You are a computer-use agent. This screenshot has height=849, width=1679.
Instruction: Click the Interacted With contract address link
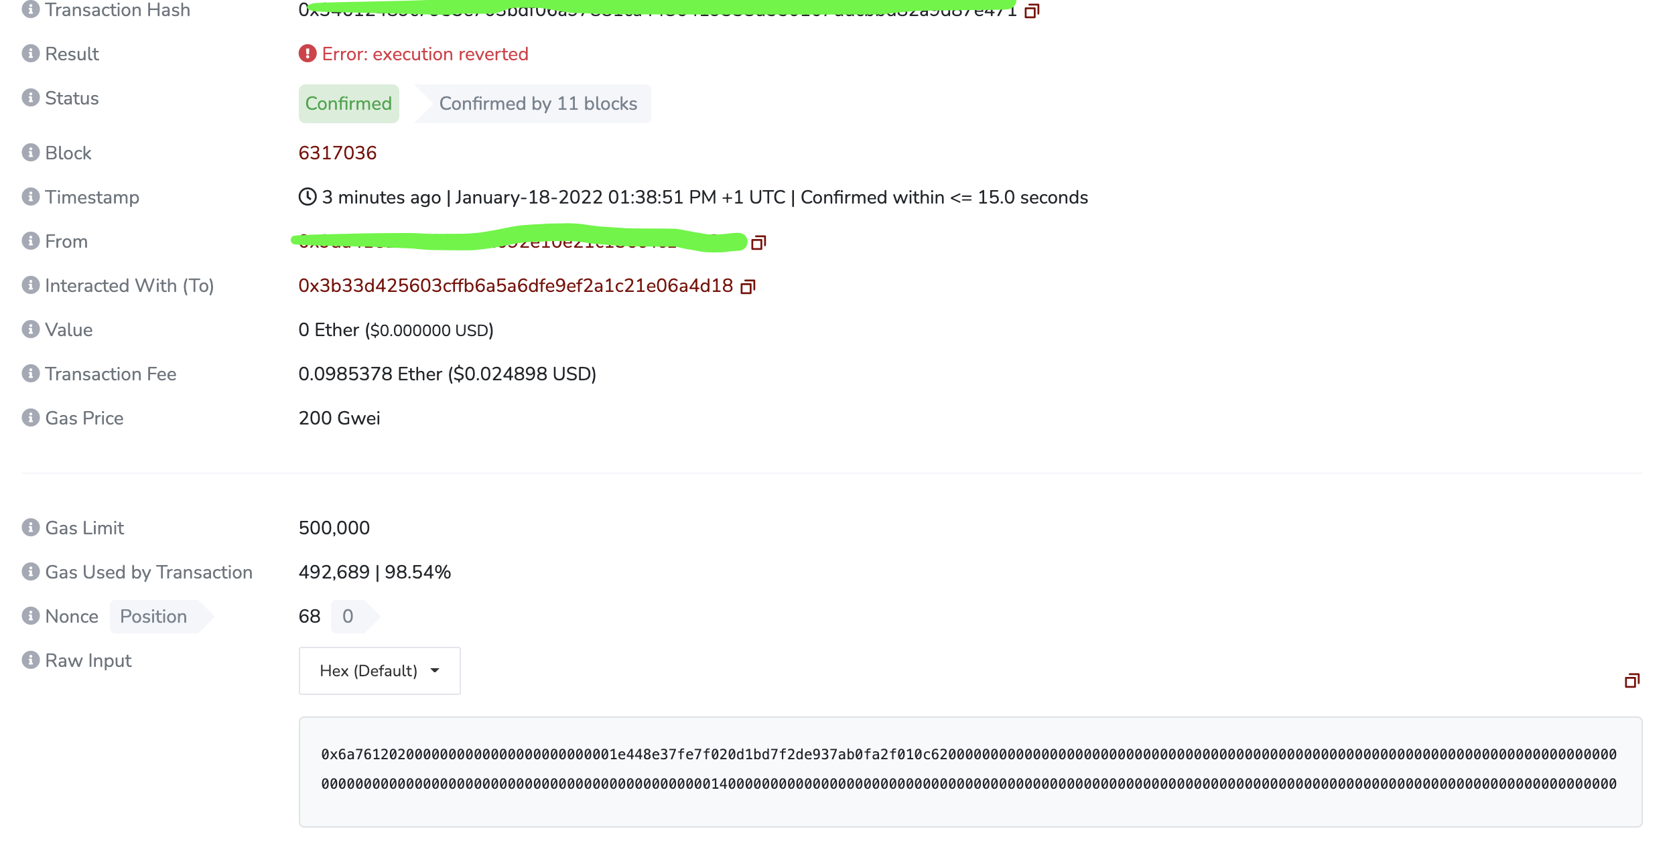click(515, 285)
